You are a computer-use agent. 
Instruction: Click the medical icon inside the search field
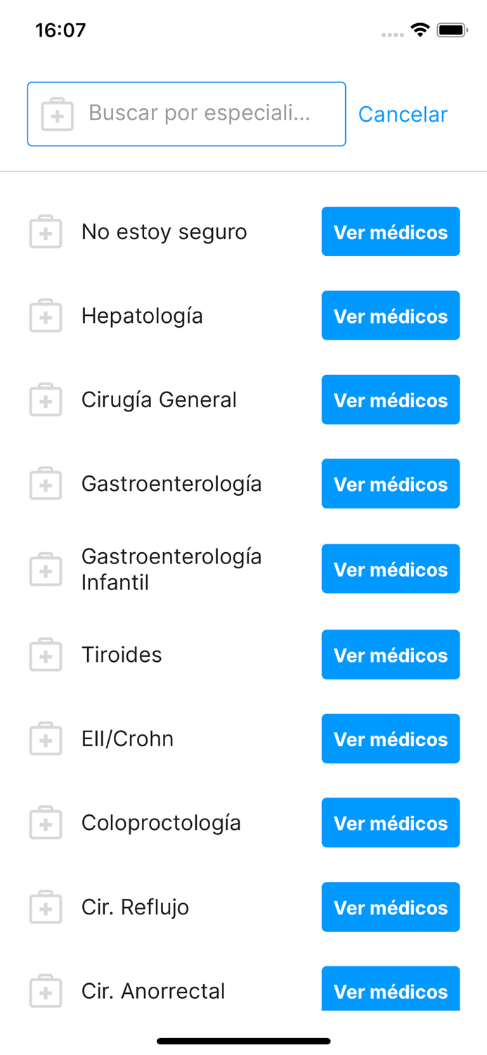coord(58,113)
